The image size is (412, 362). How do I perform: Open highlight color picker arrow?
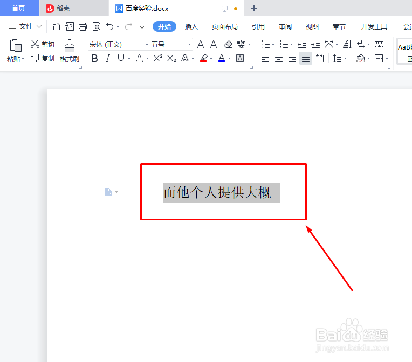211,58
